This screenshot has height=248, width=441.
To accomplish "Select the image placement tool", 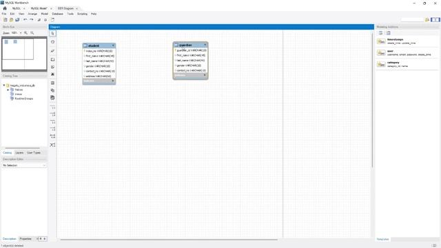I will pos(52,74).
